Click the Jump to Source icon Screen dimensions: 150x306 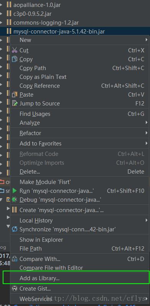pos(15,104)
